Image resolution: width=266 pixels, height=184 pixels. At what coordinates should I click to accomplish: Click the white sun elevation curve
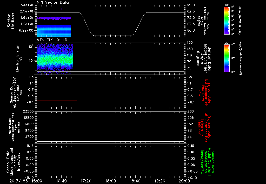(x=110, y=24)
